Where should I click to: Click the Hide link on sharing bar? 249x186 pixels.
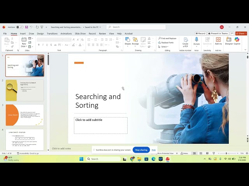154,150
